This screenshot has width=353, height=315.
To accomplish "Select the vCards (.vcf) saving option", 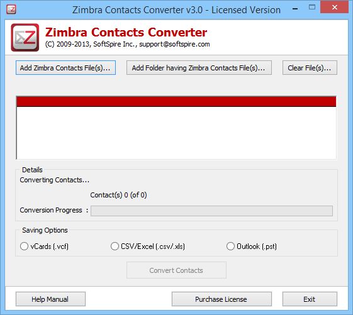I will coord(24,246).
